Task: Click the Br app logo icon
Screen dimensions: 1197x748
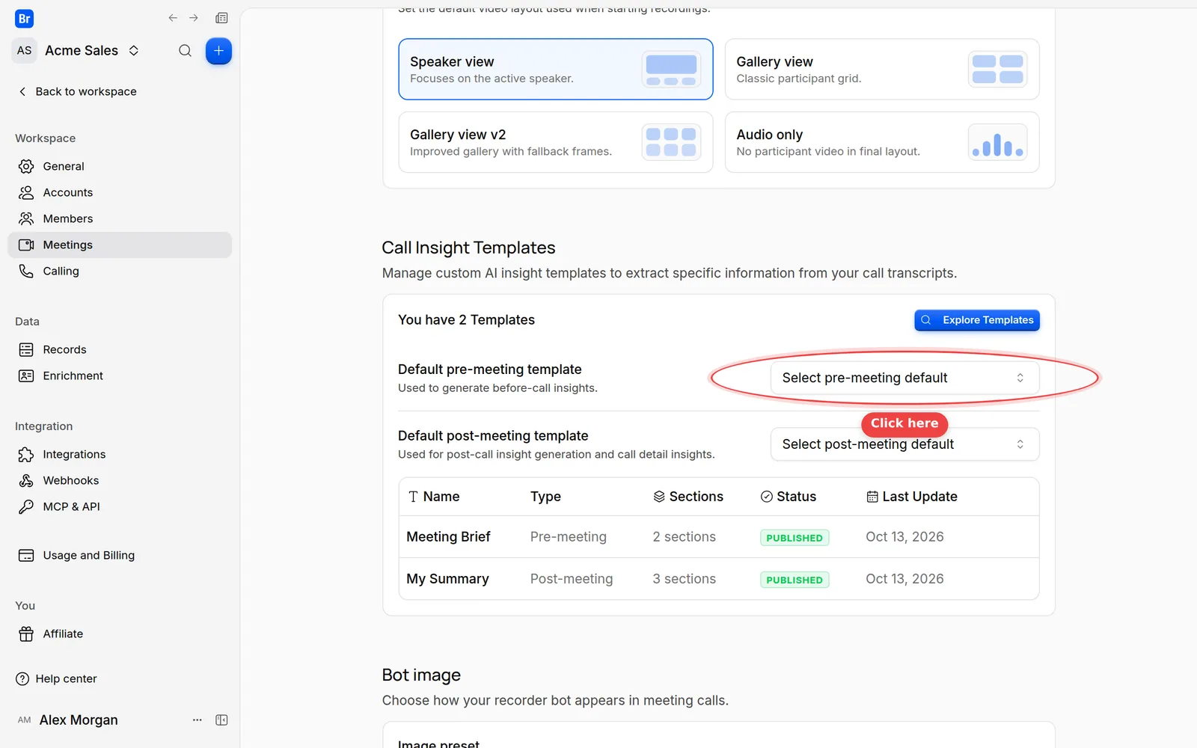Action: tap(24, 19)
